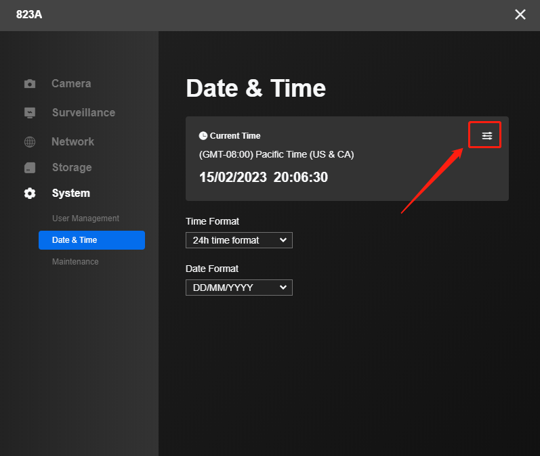
Task: Click the Date & Time page heading
Action: pos(256,89)
